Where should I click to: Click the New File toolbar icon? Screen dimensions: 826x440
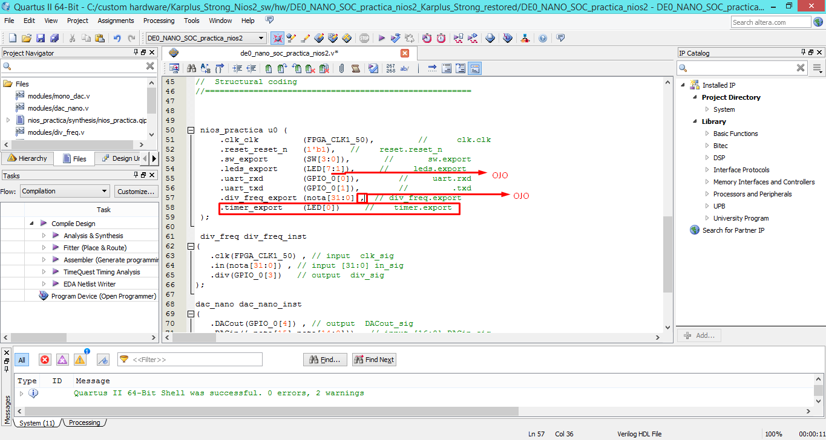click(x=12, y=38)
